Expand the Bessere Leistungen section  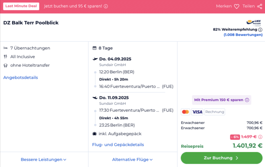[x=43, y=160]
